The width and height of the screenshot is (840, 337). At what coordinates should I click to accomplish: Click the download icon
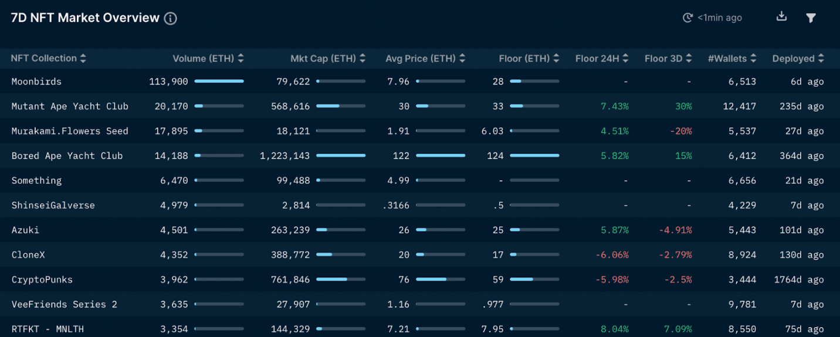781,17
